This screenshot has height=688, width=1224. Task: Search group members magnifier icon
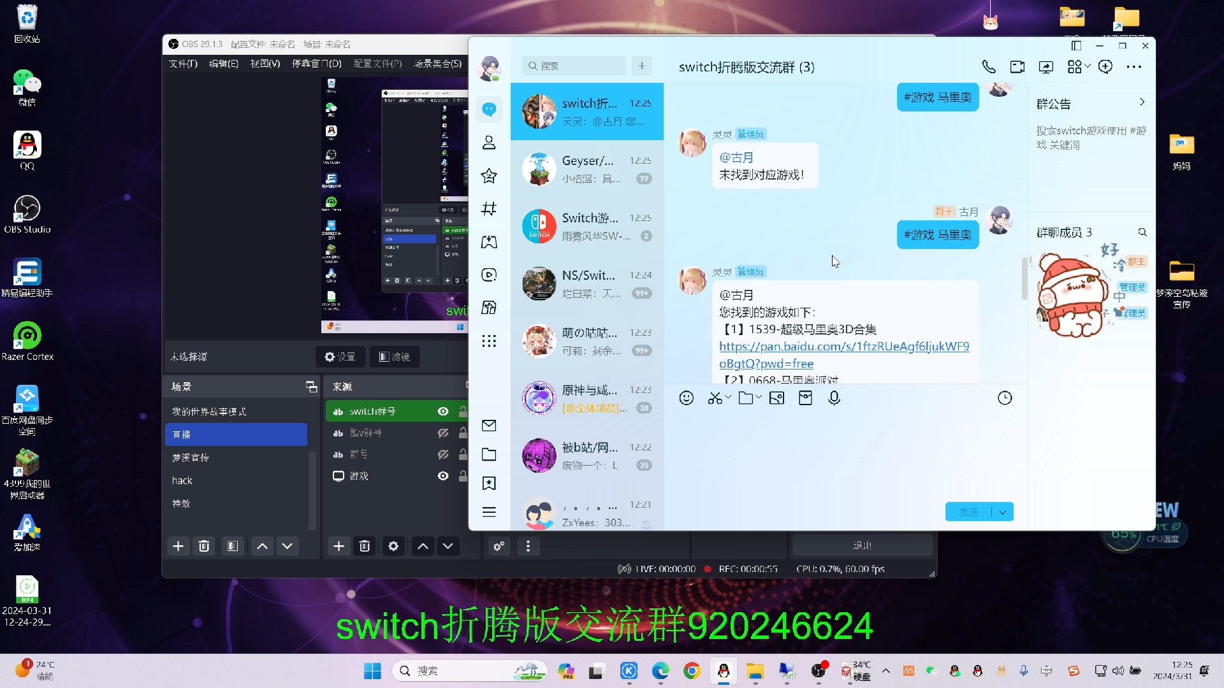coord(1142,233)
